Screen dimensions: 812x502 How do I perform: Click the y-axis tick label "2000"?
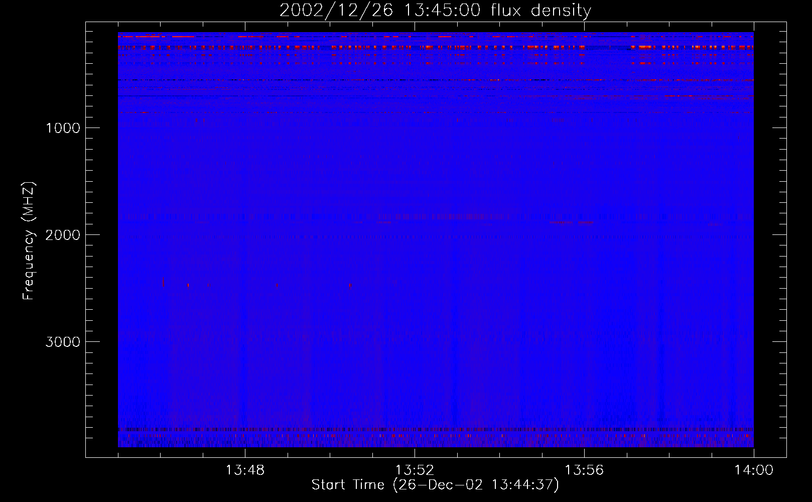tap(63, 235)
